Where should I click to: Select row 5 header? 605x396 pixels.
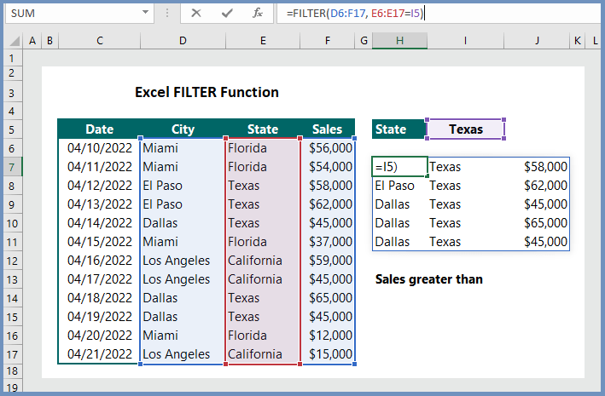click(12, 129)
